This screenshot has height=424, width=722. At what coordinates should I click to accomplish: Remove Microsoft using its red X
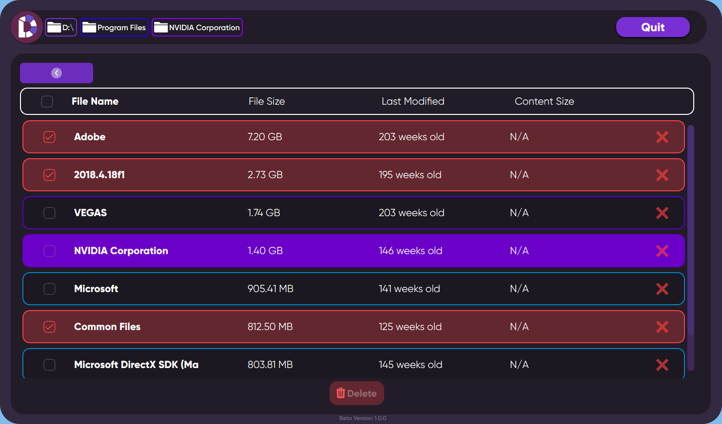click(662, 289)
